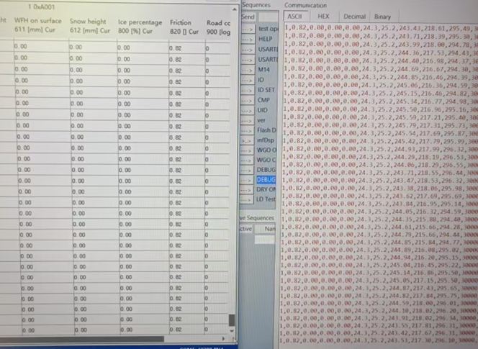Viewport: 478px width, 349px height.
Task: Click the log line containing 243.53,217.30,296.10
Action: pyautogui.click(x=379, y=340)
